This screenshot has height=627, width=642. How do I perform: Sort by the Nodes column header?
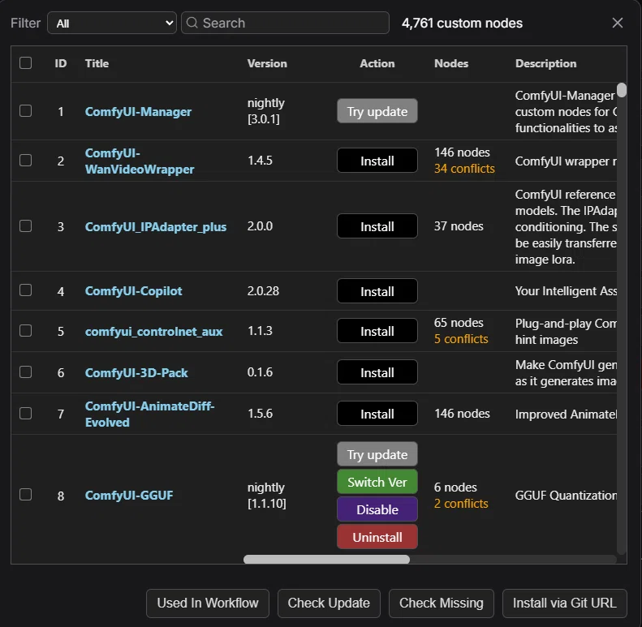click(451, 63)
